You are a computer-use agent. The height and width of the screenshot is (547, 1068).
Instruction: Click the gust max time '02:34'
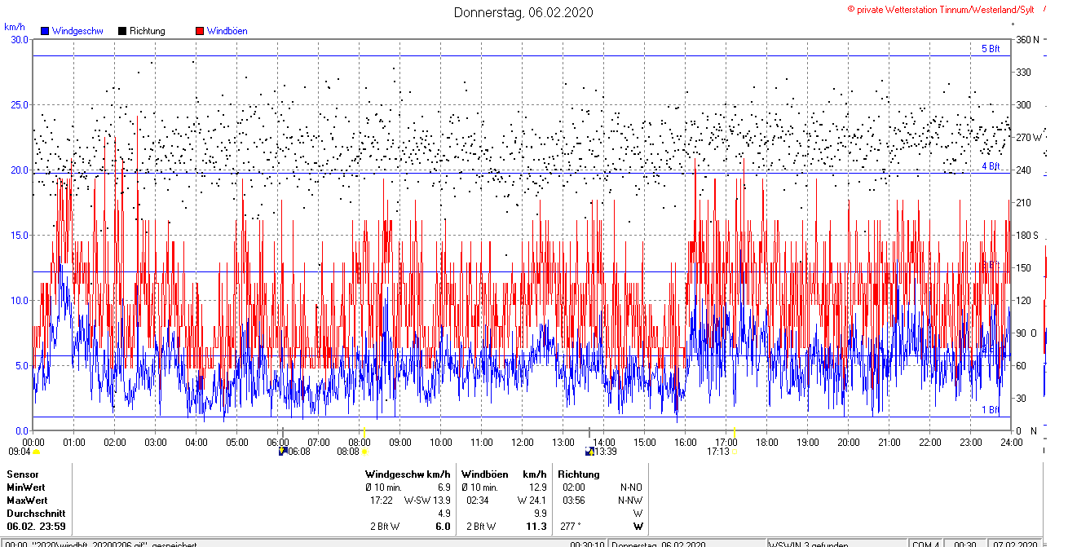tap(478, 500)
